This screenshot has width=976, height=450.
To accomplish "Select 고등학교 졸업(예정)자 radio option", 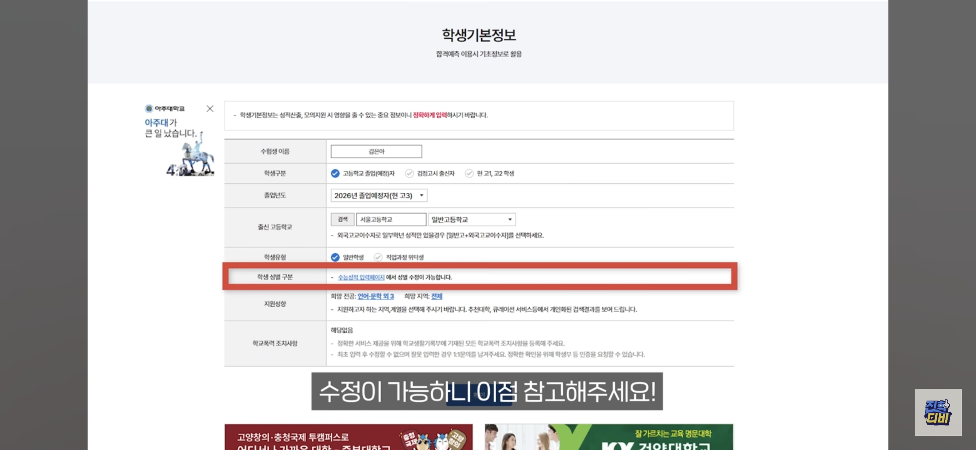I will click(x=335, y=173).
